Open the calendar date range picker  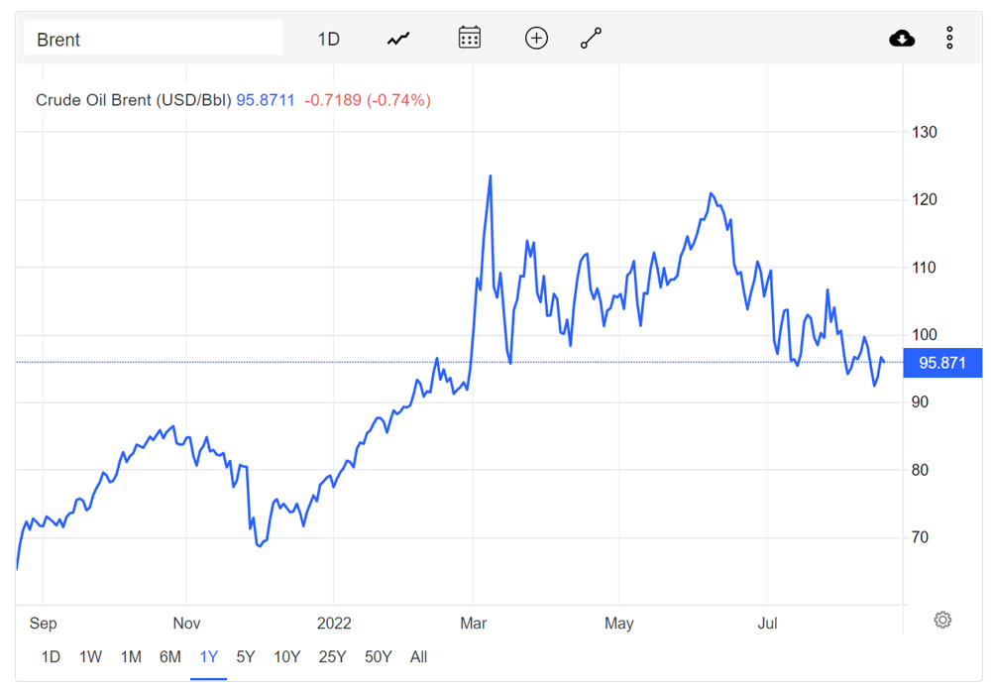tap(469, 38)
